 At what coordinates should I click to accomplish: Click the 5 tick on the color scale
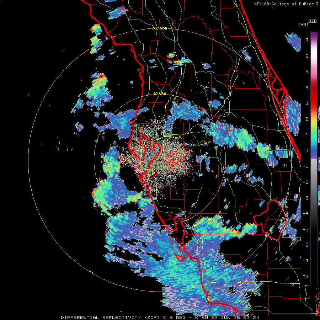[x=307, y=71]
